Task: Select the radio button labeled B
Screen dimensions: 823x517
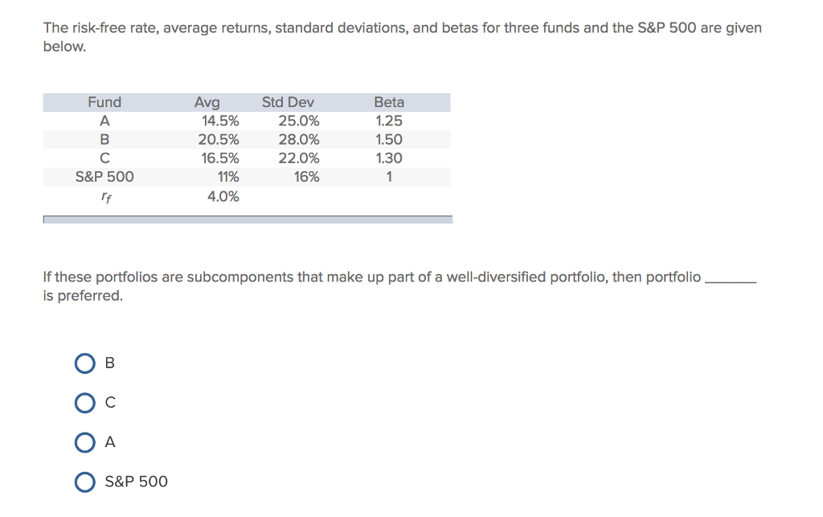Action: 85,363
